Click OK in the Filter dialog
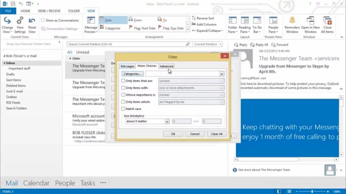Screen dimensions: 346x194 pyautogui.click(x=173, y=134)
